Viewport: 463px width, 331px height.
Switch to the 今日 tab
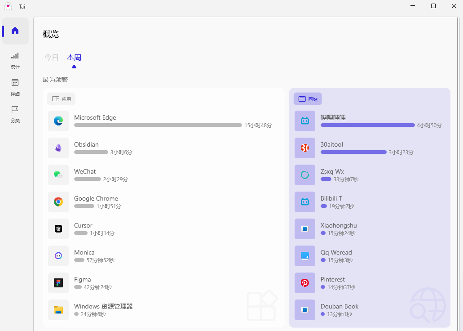point(51,58)
